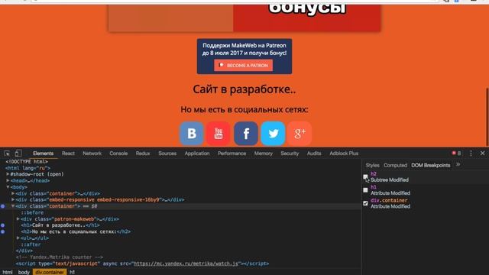Open the Memory tab
489x275 pixels.
(264, 154)
